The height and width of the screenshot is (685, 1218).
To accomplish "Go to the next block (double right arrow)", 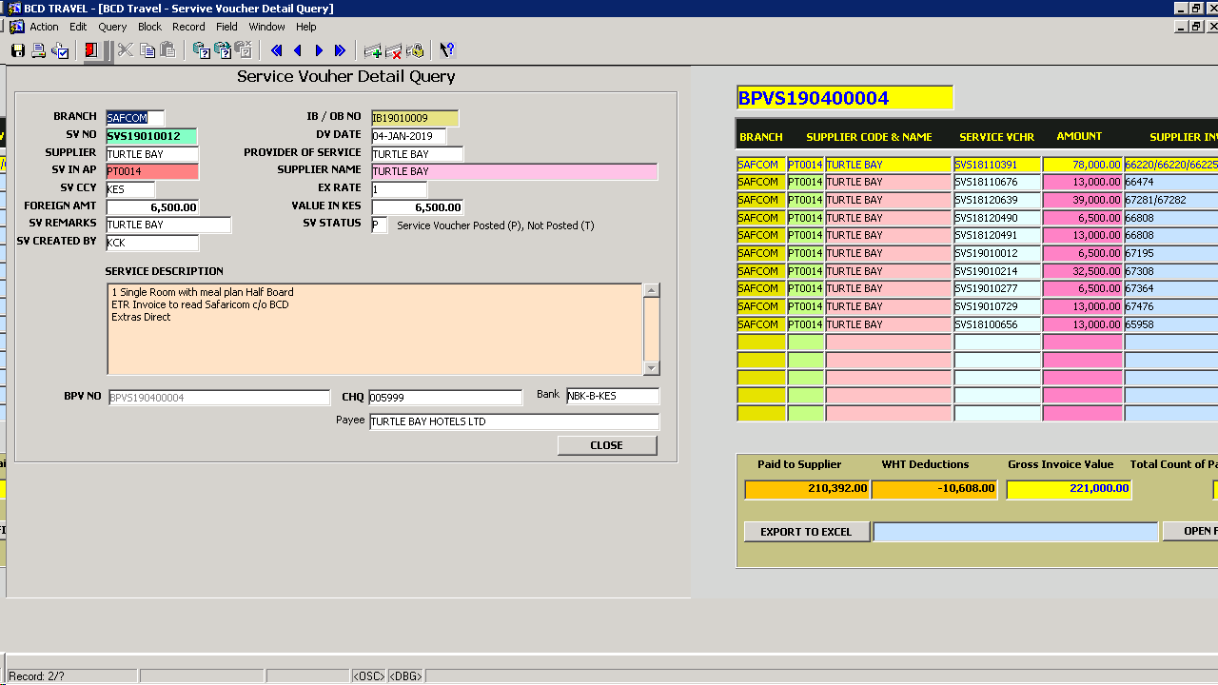I will pyautogui.click(x=340, y=50).
